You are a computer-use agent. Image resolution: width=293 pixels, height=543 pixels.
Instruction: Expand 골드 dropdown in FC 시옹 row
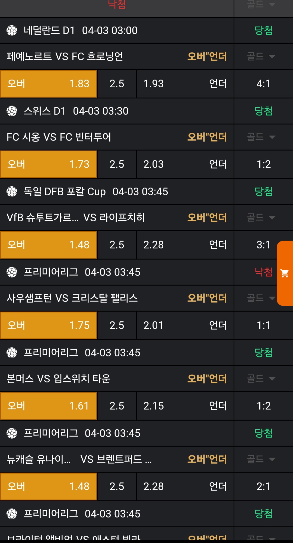[261, 137]
